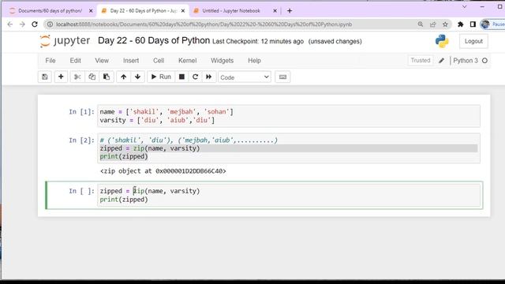Close the Day 22 - 60 Days of Python tab
This screenshot has height=284, width=505.
pyautogui.click(x=183, y=11)
